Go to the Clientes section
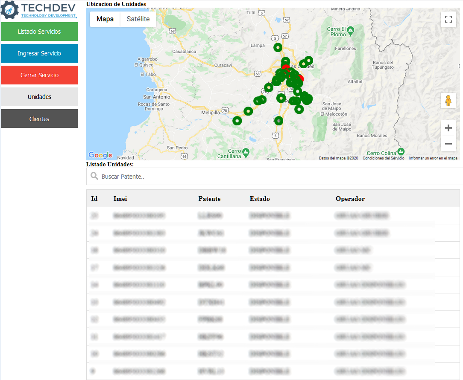This screenshot has height=380, width=463. (40, 119)
